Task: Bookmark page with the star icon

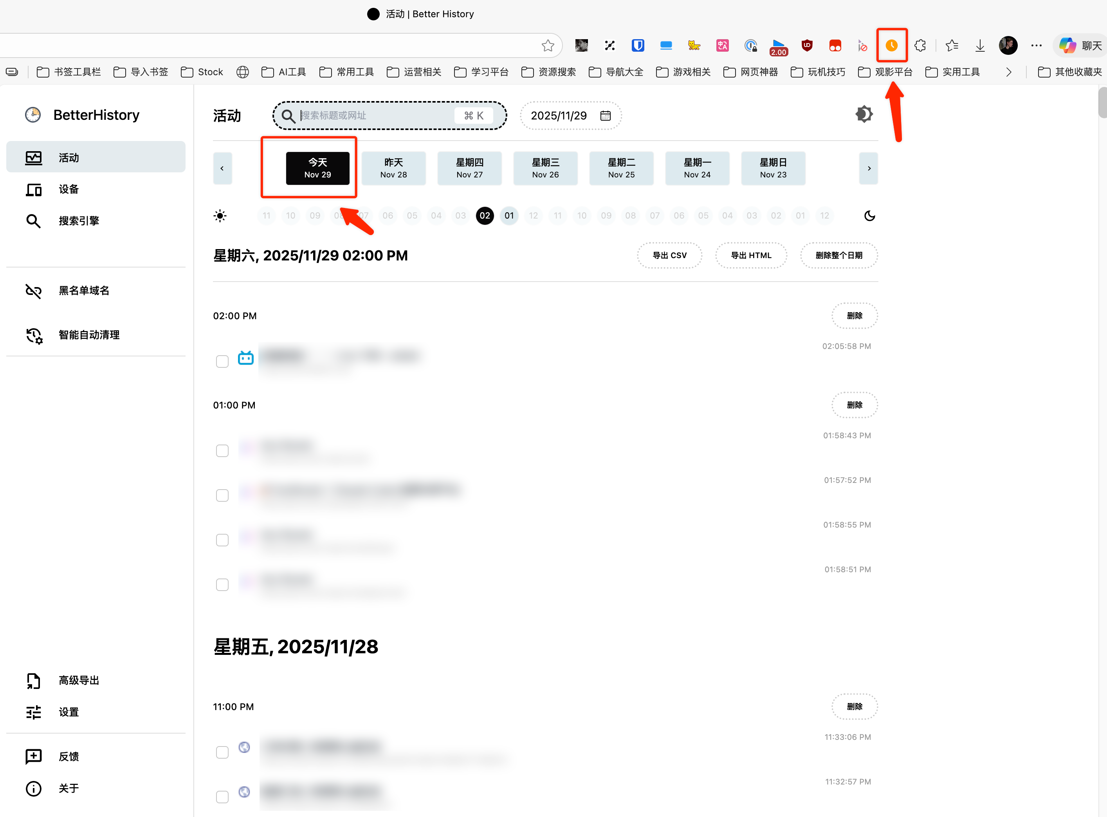Action: (x=548, y=45)
